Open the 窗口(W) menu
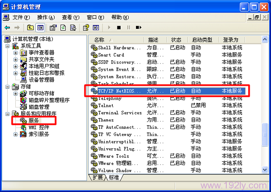This screenshot has width=271, height=192. coord(95,18)
